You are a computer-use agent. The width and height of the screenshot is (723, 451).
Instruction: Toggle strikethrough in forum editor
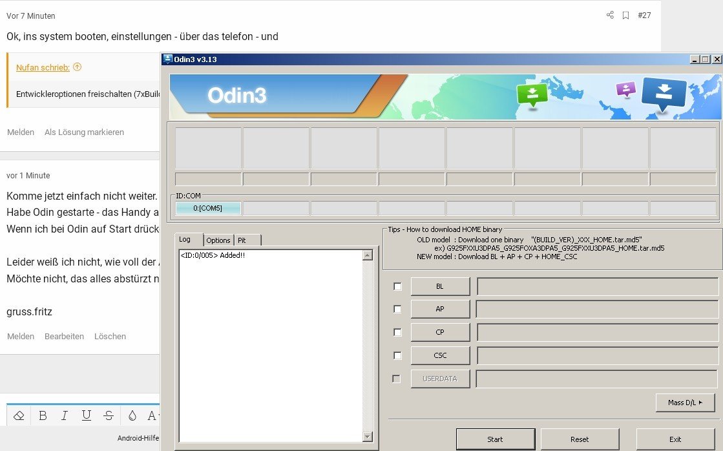pos(109,415)
